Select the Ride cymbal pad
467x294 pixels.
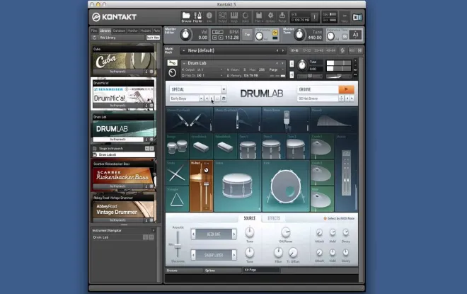pyautogui.click(x=322, y=199)
